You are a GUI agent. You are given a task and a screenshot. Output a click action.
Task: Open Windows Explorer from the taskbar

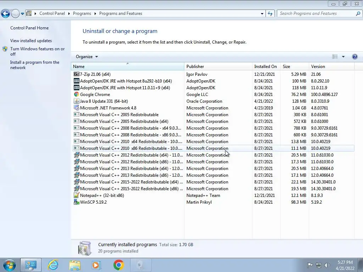click(75, 265)
